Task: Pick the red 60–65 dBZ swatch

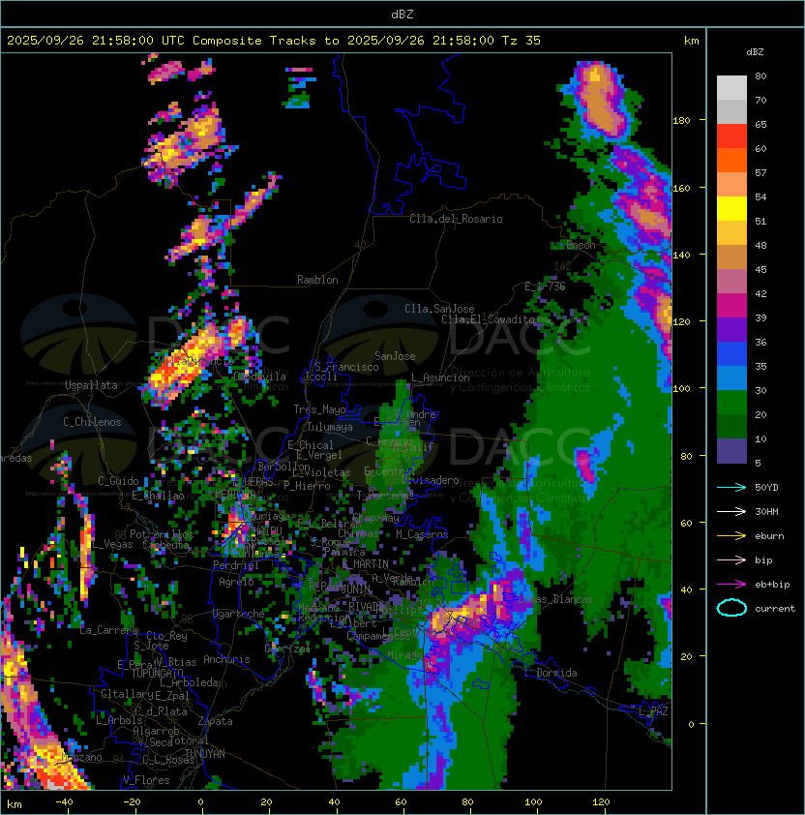Action: point(731,136)
